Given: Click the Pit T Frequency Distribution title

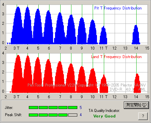Looking at the screenshot, I should click(x=118, y=8).
